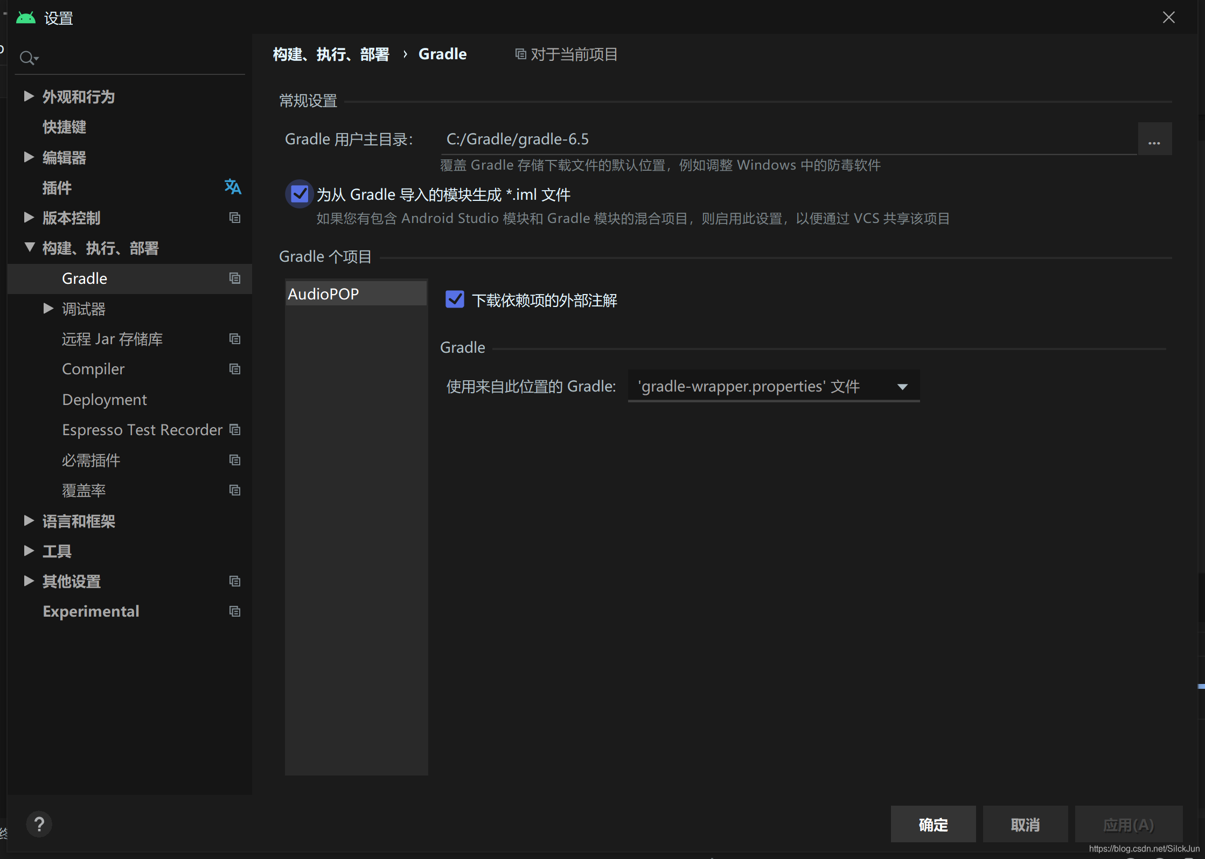Click project-level icon beside 必需插件

pyautogui.click(x=234, y=460)
